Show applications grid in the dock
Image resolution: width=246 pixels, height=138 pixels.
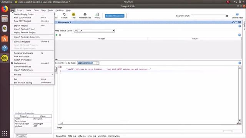coord(5,133)
